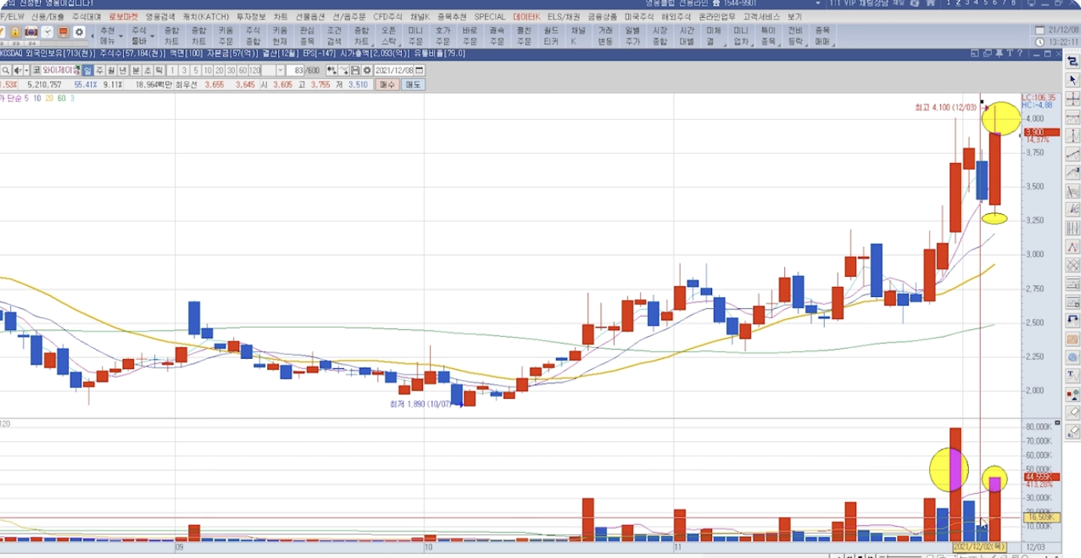The width and height of the screenshot is (1081, 558).
Task: Select the 120 interval button
Action: pos(255,71)
